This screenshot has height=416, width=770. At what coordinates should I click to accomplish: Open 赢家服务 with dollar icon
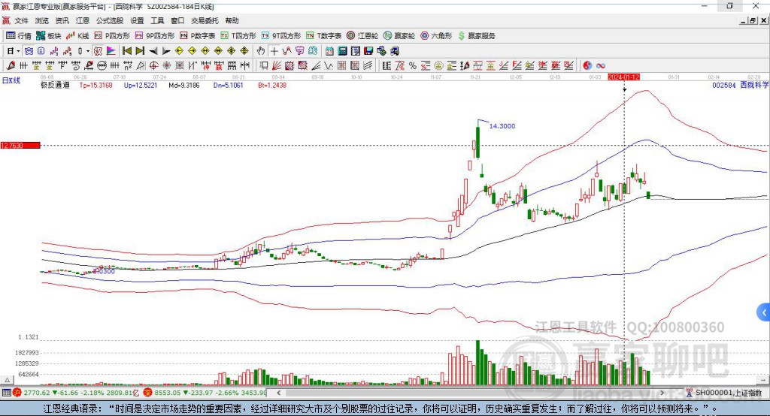477,36
